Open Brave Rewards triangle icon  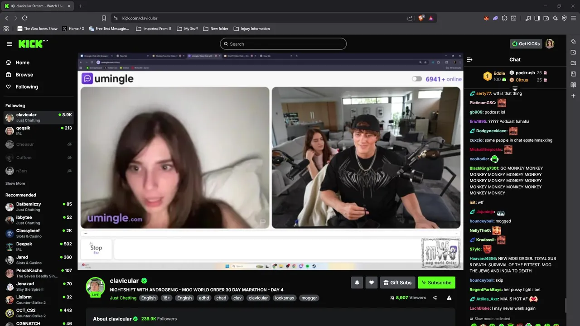(x=431, y=18)
